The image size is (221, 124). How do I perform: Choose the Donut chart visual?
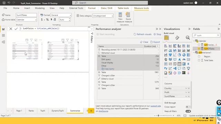click(184, 55)
